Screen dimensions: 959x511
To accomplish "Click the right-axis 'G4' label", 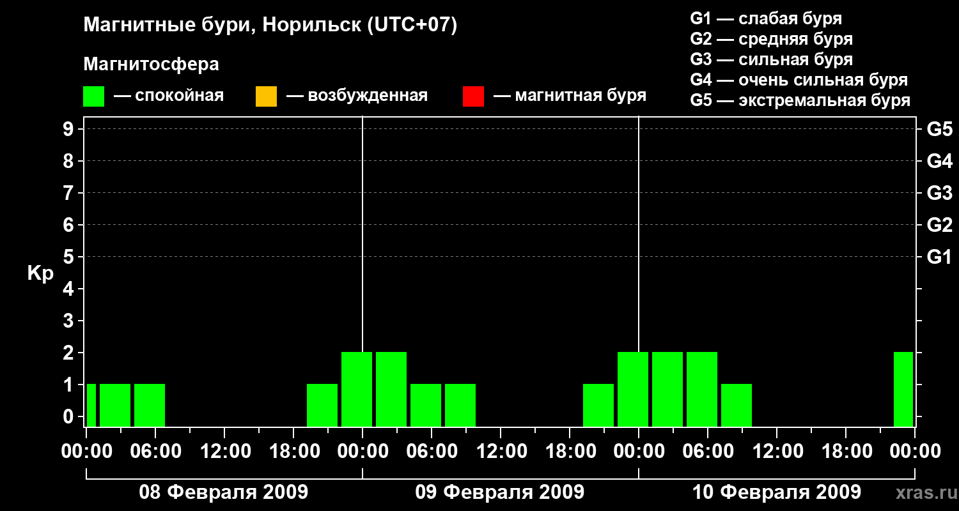I will pos(940,161).
